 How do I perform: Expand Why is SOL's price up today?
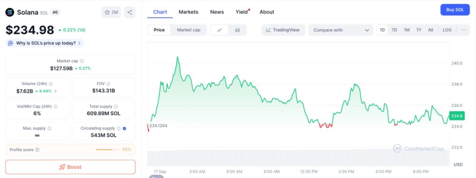coord(45,43)
